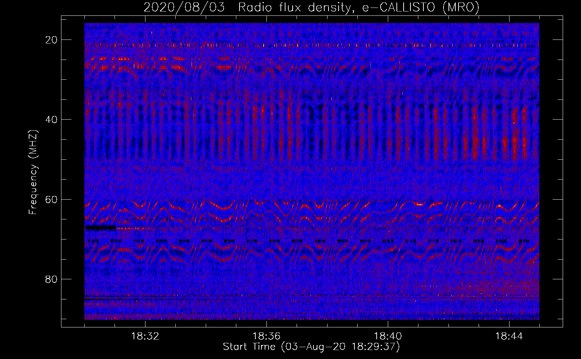Click the time tick label "18:36"

[266, 336]
